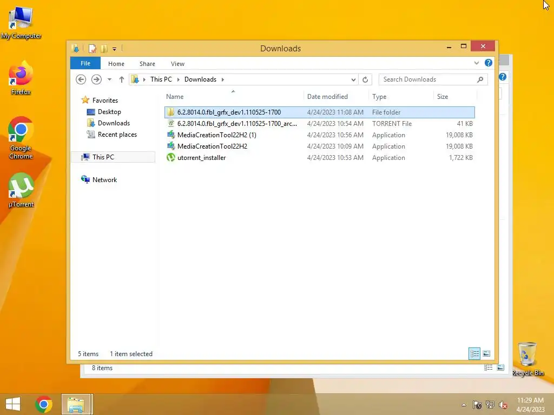
Task: Click Downloads window title bar icon
Action: pos(75,48)
